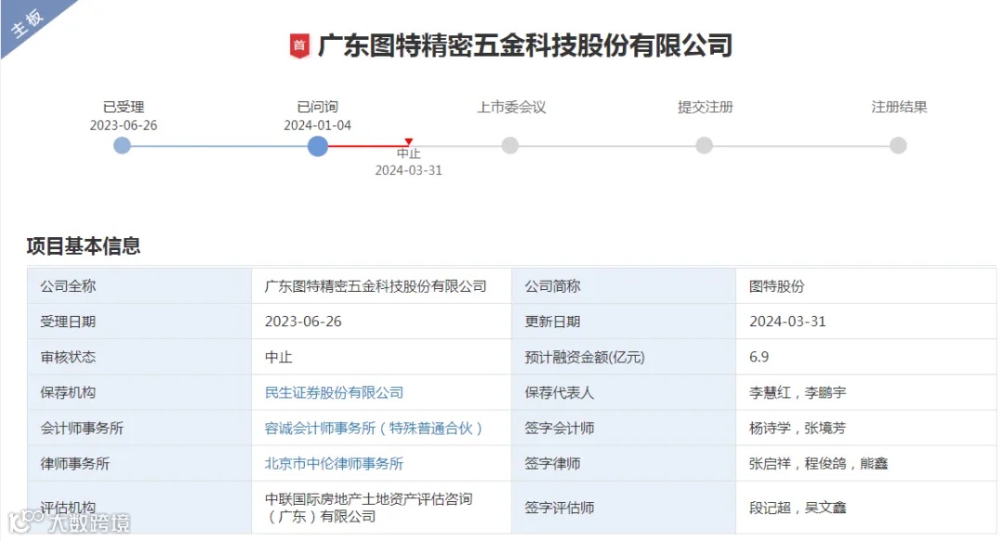This screenshot has width=1004, height=541.
Task: Click the 签字会计师 label cell
Action: 623,429
